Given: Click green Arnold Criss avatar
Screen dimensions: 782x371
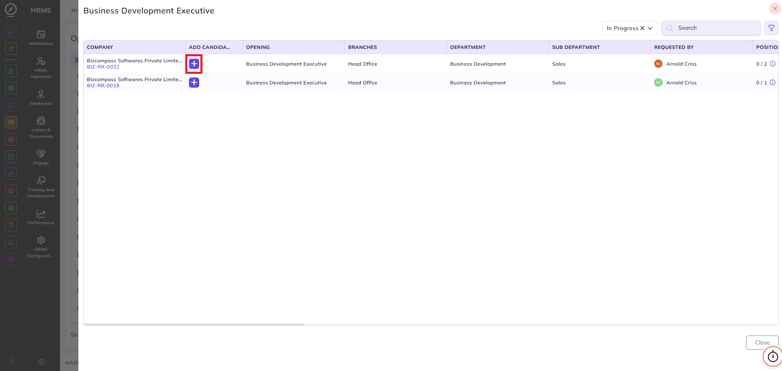Looking at the screenshot, I should tap(658, 82).
